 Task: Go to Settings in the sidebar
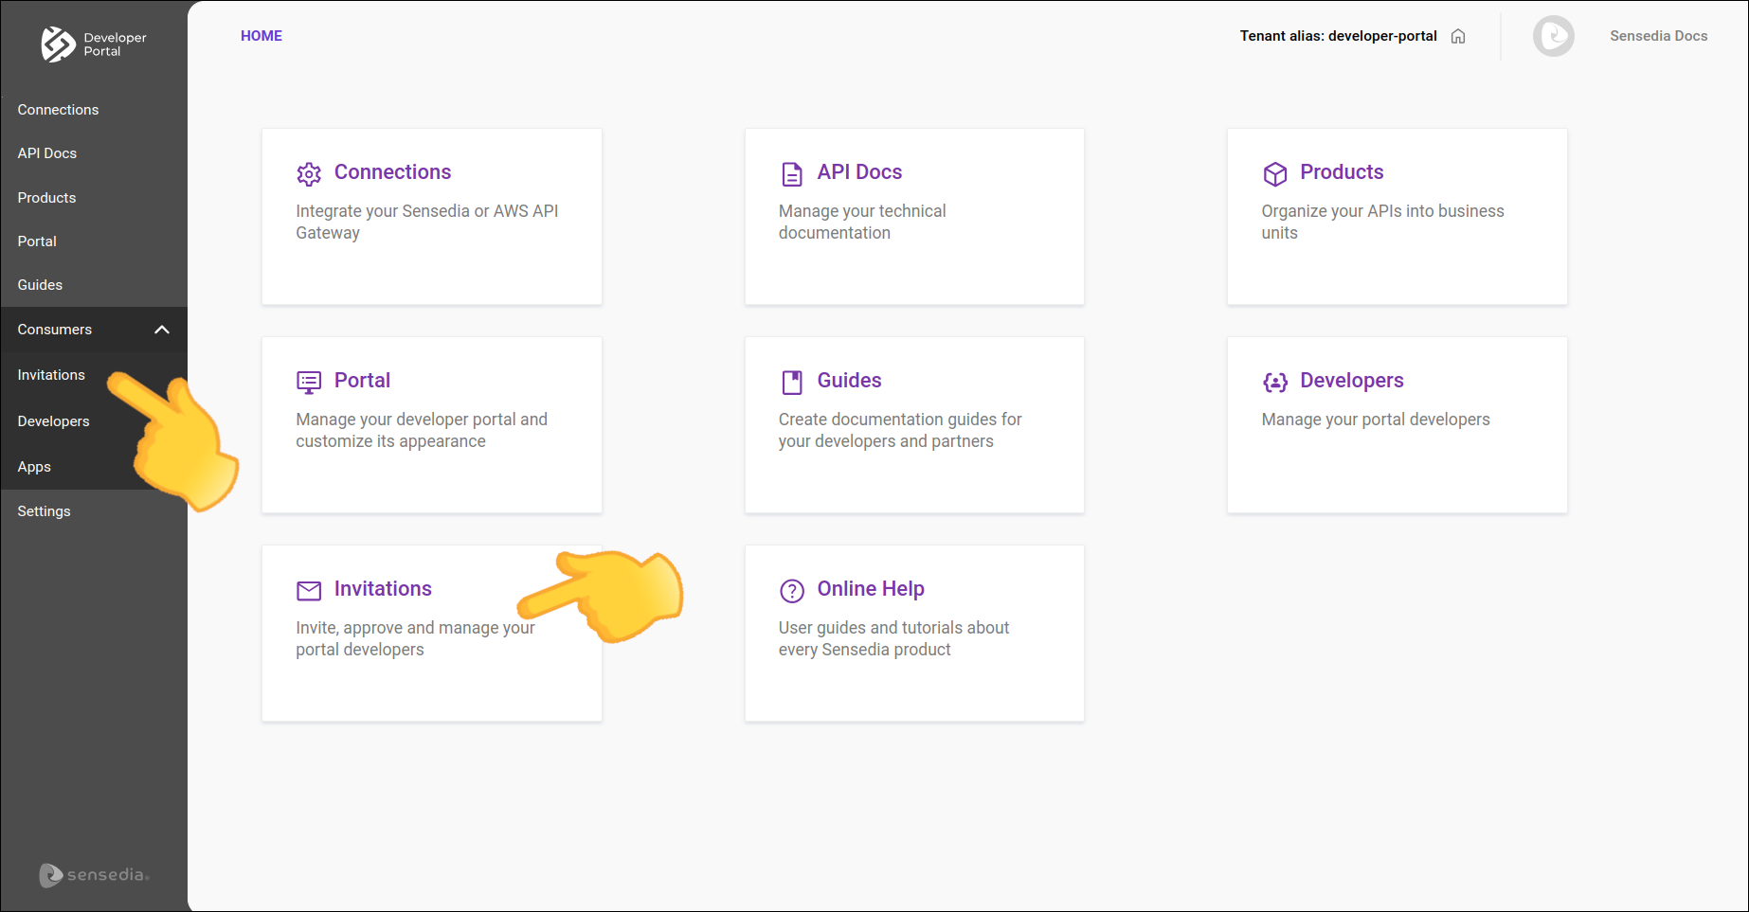[x=44, y=511]
